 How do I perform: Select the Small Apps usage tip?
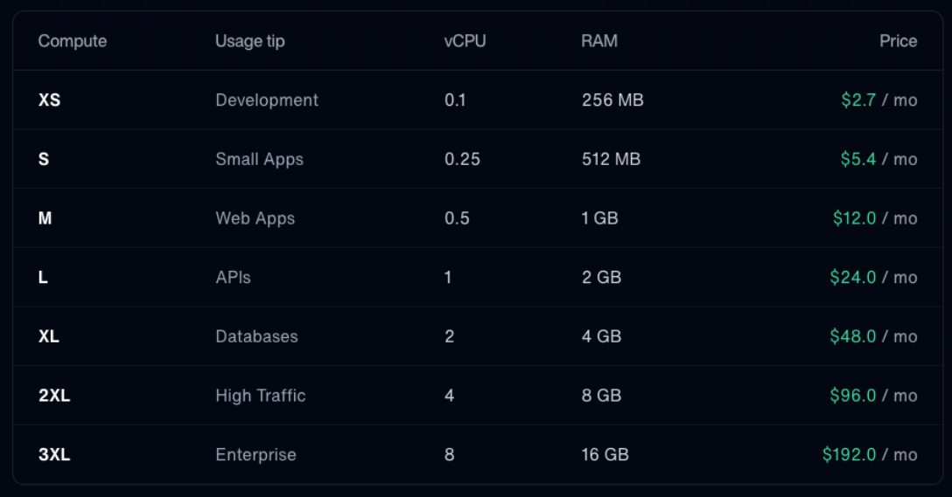coord(259,159)
